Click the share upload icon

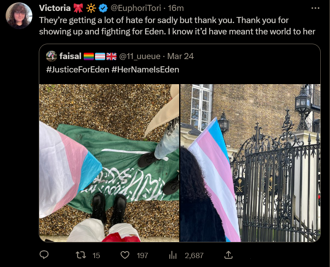click(x=228, y=255)
